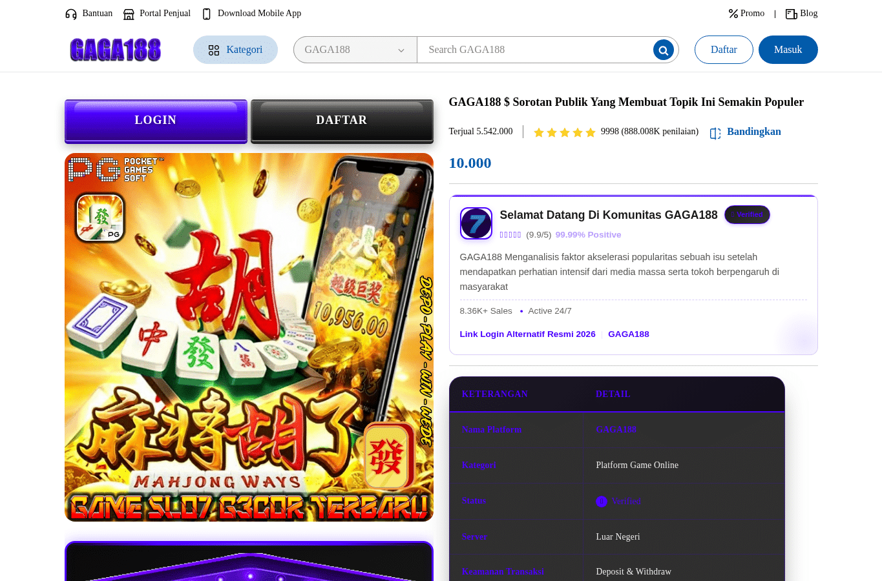Screen dimensions: 882x581
Task: Click the GAGA188 link beside the alternatif link
Action: tap(629, 334)
